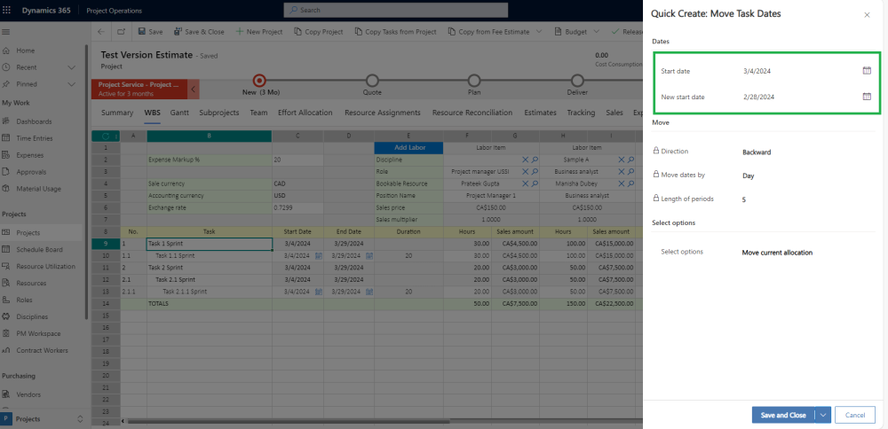Image resolution: width=888 pixels, height=429 pixels.
Task: Open the Dynamics 365 app launcher grid
Action: pos(7,10)
